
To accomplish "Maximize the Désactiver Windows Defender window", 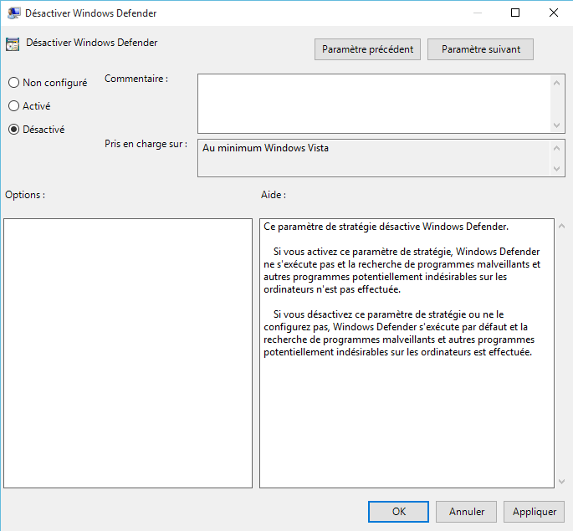I will point(515,13).
